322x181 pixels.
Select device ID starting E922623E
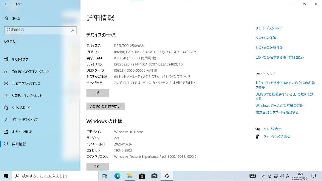[x=148, y=64]
